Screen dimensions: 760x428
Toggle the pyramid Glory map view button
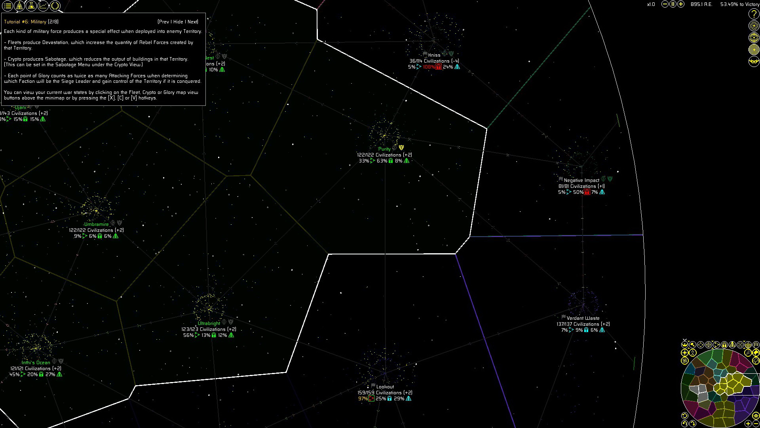(732, 345)
